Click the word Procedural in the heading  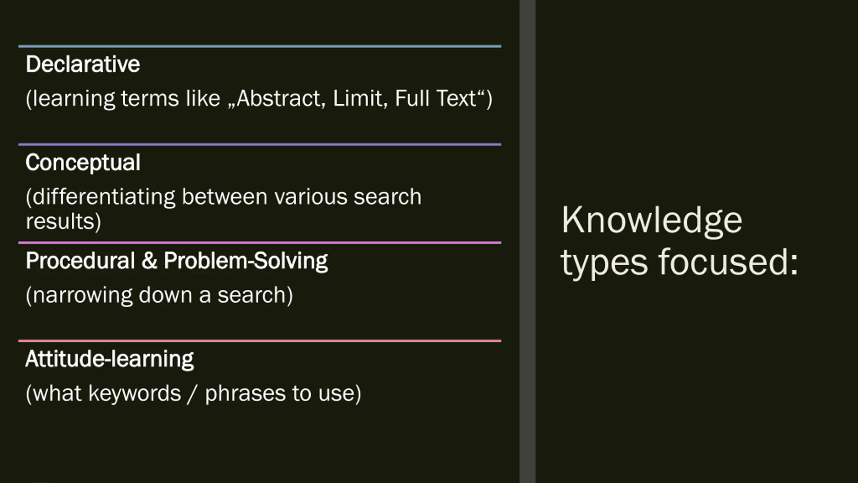(x=80, y=261)
